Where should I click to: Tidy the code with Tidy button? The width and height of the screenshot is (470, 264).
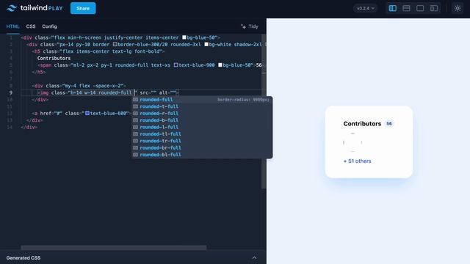(x=250, y=26)
